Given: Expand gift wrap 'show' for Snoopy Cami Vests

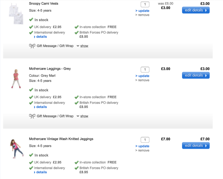Looking at the screenshot, I should (84, 46).
